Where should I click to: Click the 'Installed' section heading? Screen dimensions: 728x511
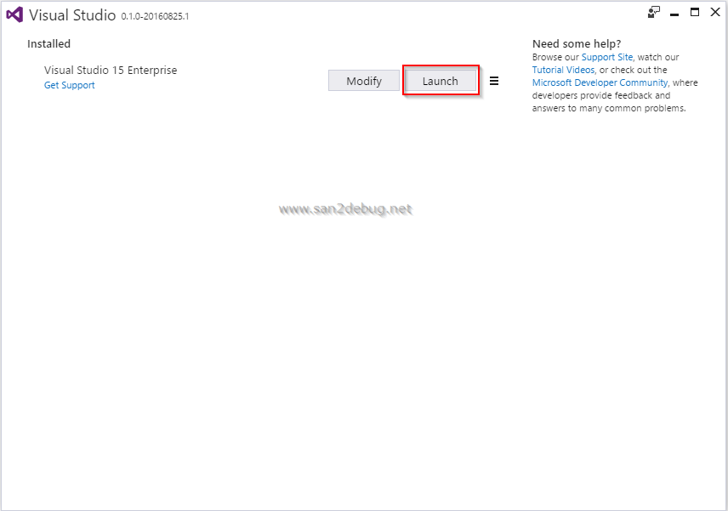coord(48,44)
